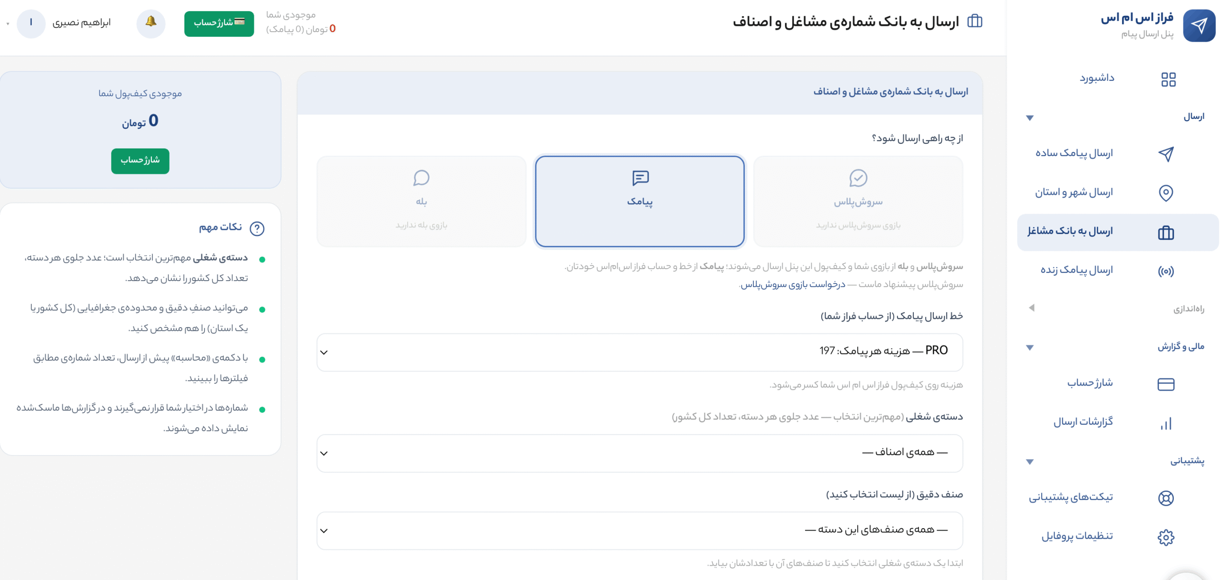
Task: Collapse the مالی و گزارش section
Action: click(1029, 347)
